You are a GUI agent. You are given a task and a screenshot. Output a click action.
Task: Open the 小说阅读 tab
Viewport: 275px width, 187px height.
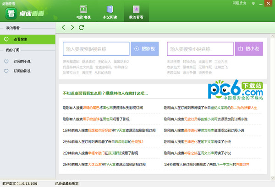(x=110, y=12)
